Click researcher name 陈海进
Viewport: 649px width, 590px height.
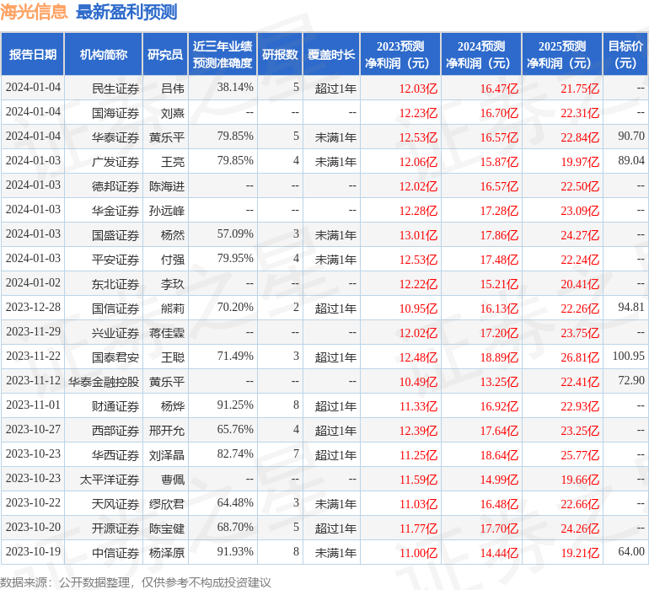pyautogui.click(x=167, y=186)
